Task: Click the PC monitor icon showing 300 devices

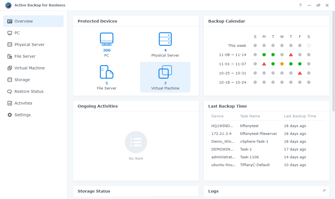Action: point(106,39)
